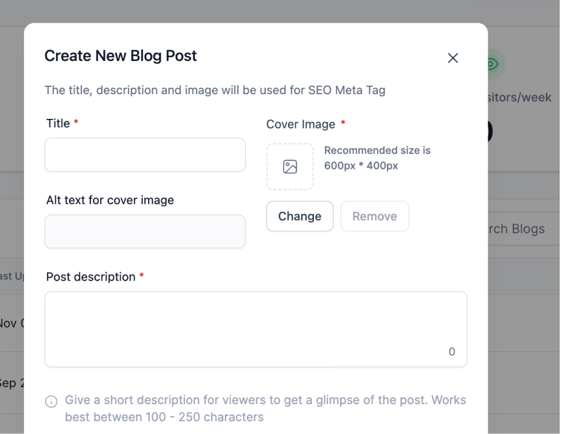Click the Change cover image button
The height and width of the screenshot is (434, 561).
point(300,216)
